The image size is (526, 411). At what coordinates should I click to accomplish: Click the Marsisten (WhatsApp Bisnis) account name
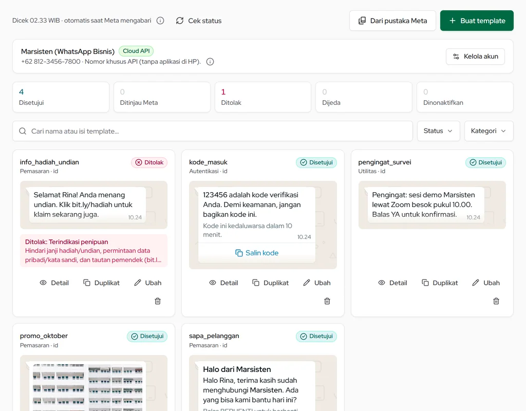coord(68,51)
